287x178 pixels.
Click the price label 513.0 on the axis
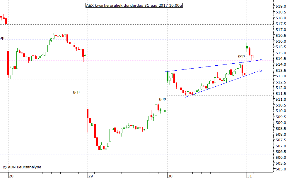(281, 76)
